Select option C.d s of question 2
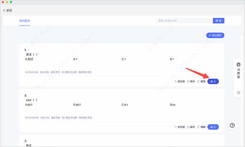The image size is (245, 147). [x=125, y=105]
